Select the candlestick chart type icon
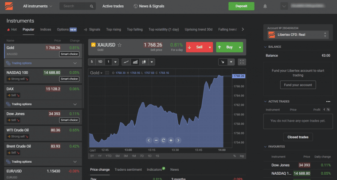337x180 pixels. [x=143, y=62]
